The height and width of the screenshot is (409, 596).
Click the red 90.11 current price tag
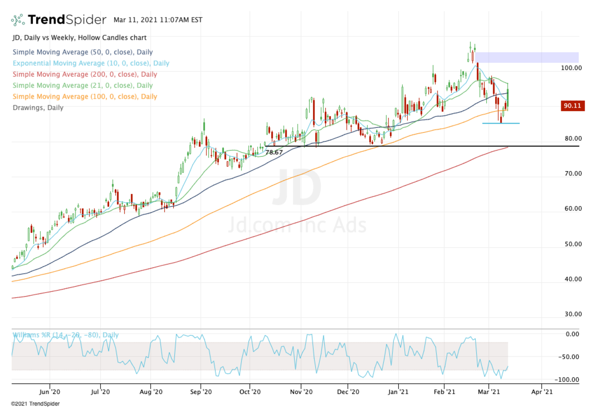tap(573, 106)
